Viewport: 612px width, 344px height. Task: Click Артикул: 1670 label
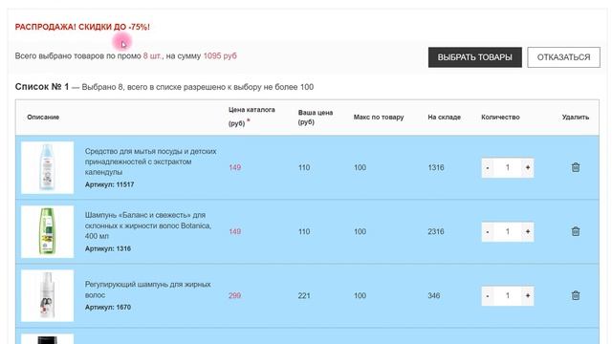pyautogui.click(x=108, y=307)
